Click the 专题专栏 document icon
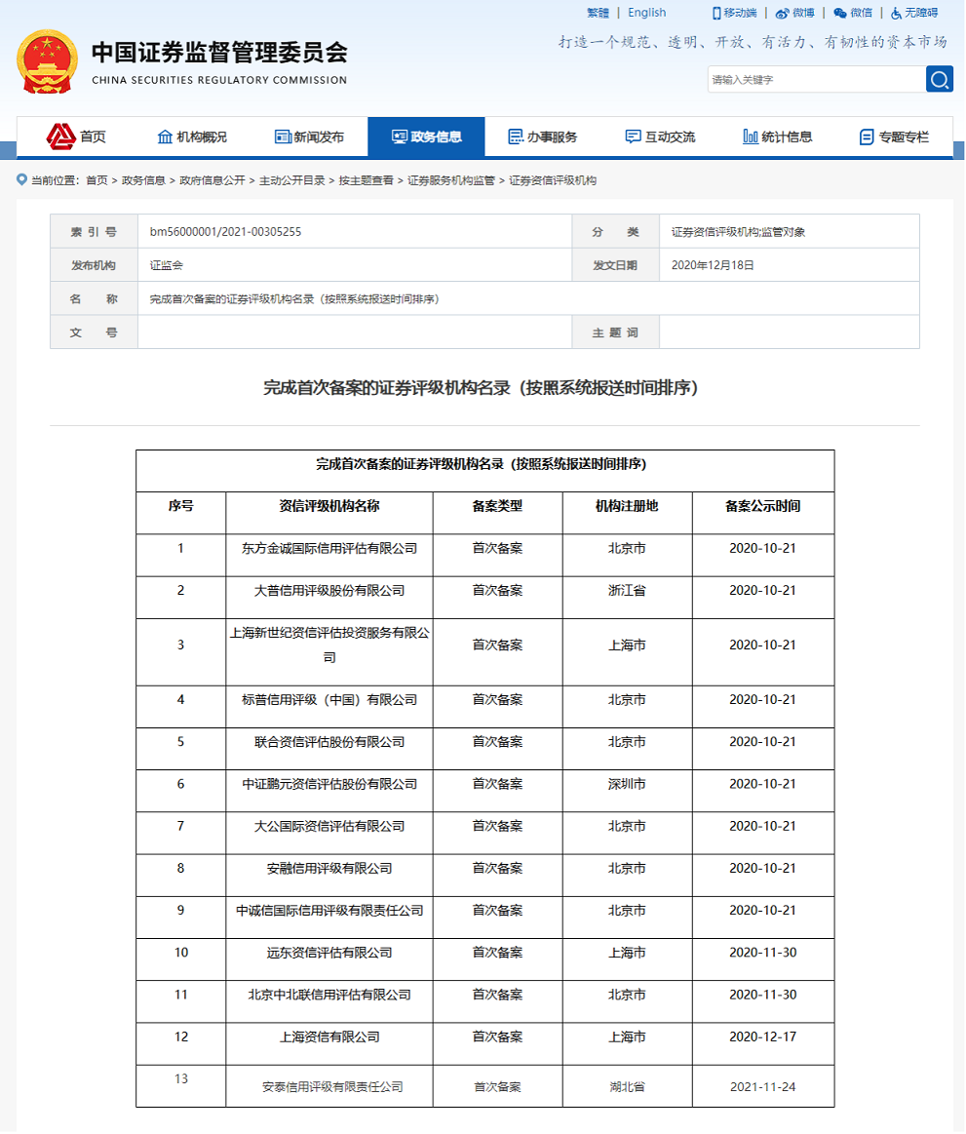The image size is (966, 1134). (867, 137)
